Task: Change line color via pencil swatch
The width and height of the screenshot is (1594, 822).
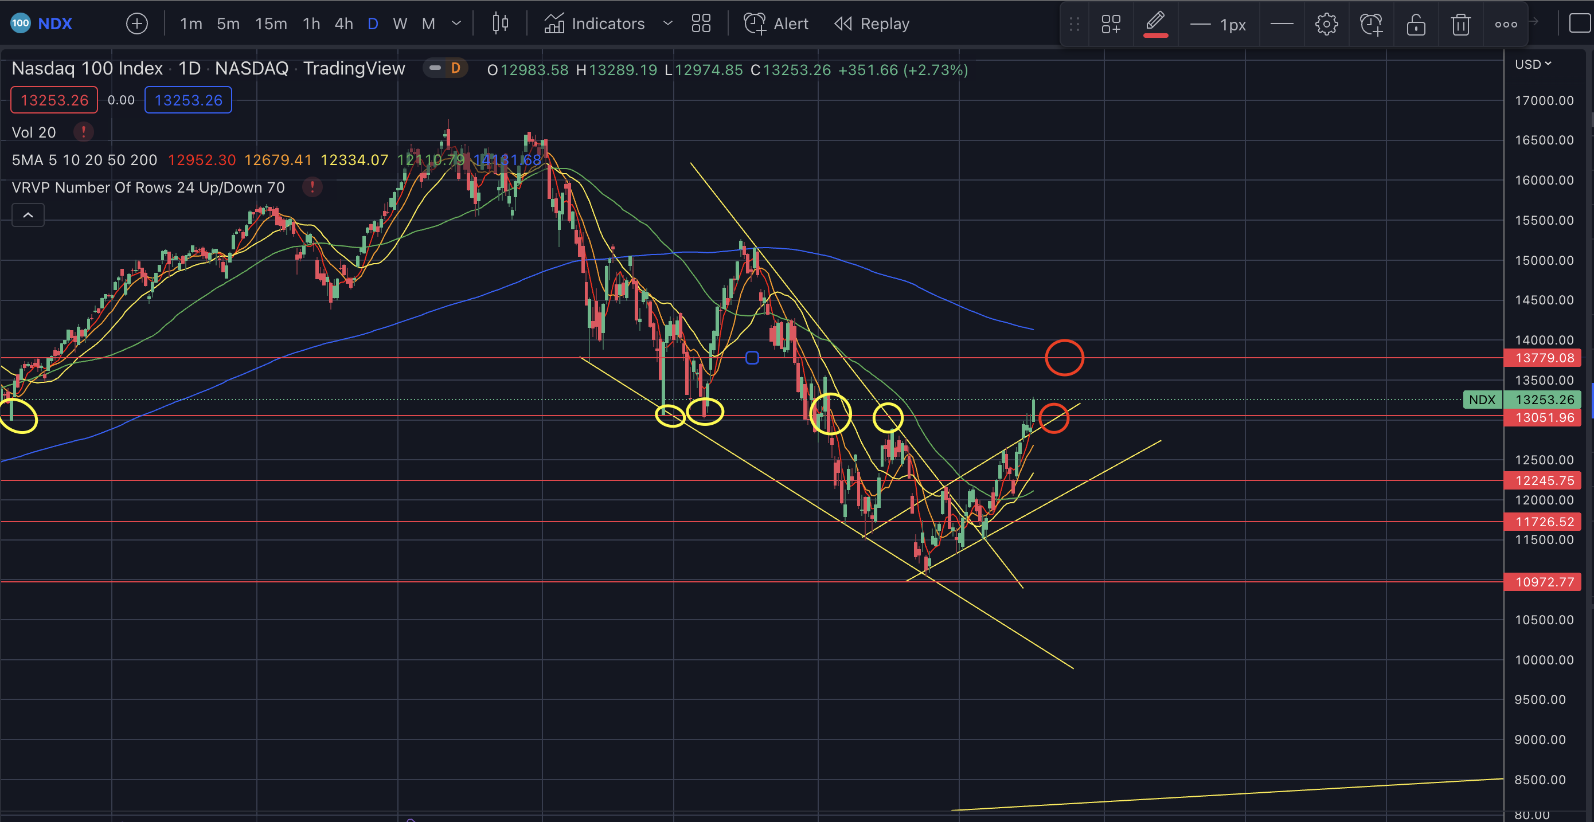Action: tap(1155, 25)
